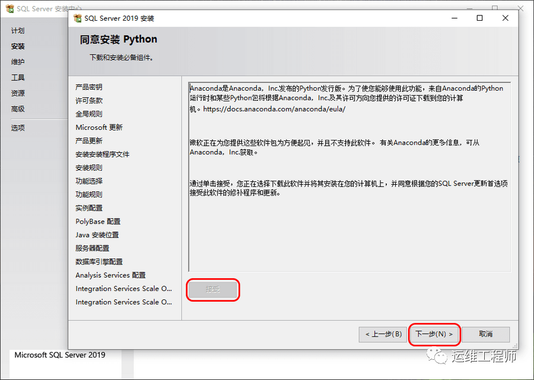This screenshot has height=380, width=534.
Task: Click the Analysis Services 配置 step
Action: (111, 275)
